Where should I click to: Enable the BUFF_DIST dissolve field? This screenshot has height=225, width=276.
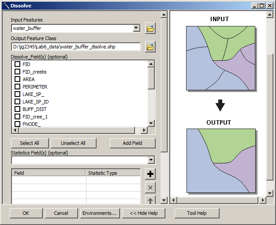(x=18, y=109)
